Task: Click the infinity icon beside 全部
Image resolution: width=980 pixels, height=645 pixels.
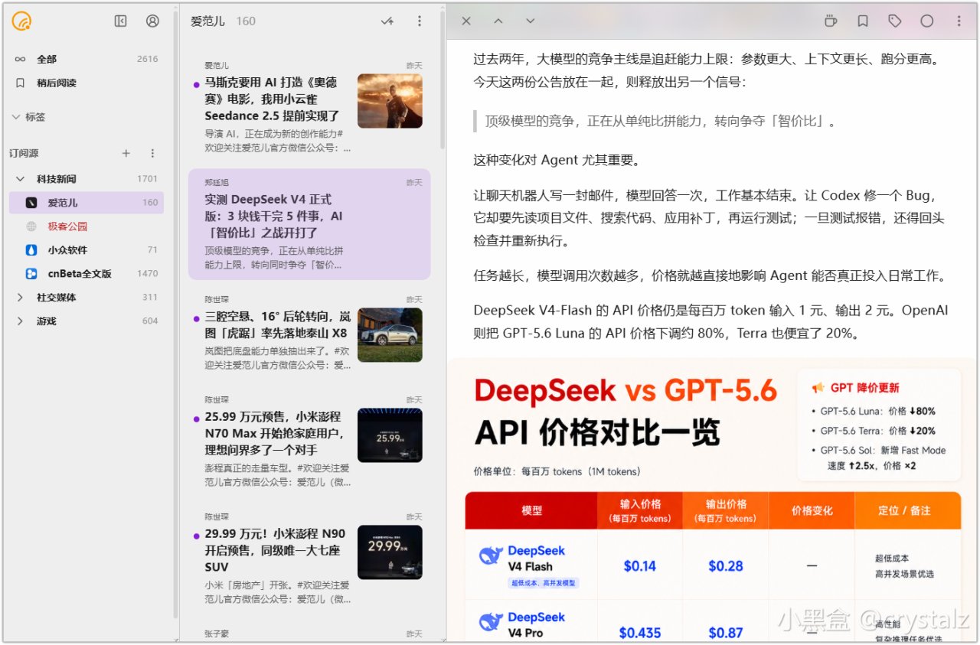Action: 21,59
